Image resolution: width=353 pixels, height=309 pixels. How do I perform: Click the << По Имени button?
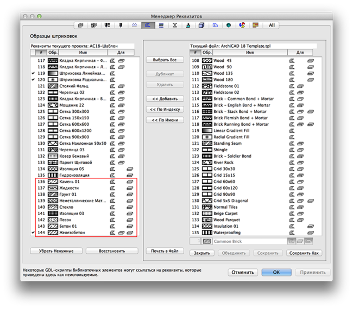click(x=165, y=120)
